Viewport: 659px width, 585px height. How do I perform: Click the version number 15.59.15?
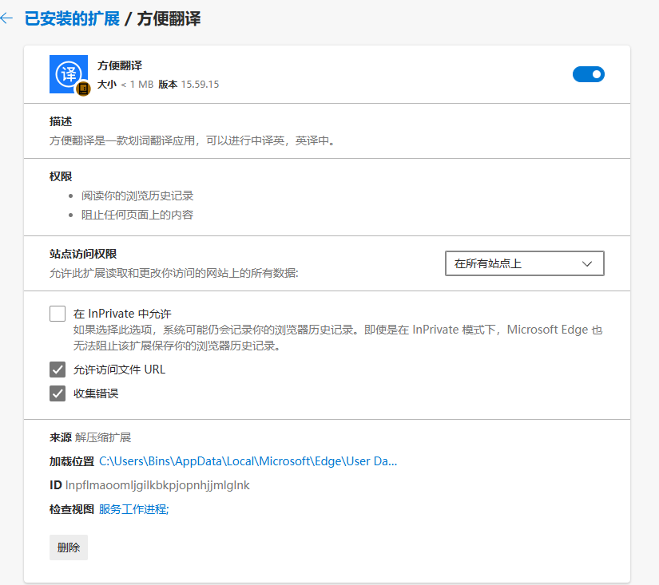coord(200,85)
